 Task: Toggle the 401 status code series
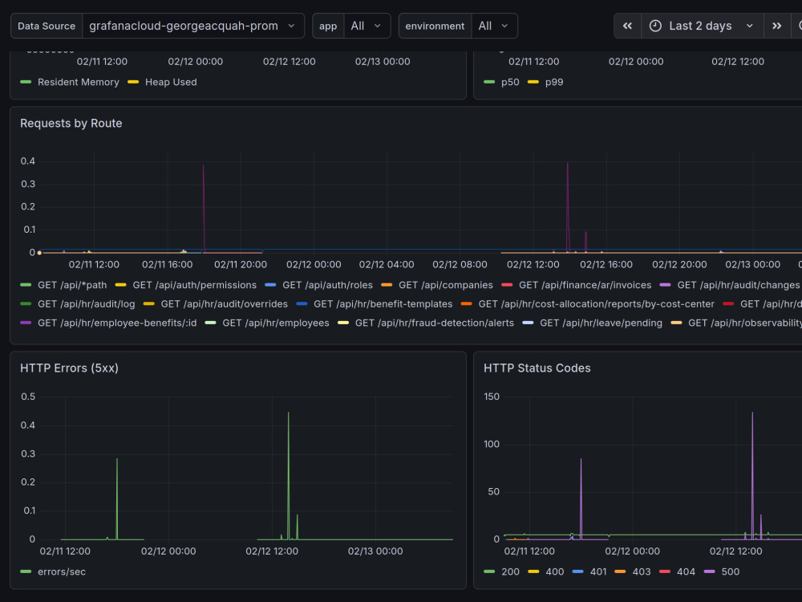click(598, 571)
